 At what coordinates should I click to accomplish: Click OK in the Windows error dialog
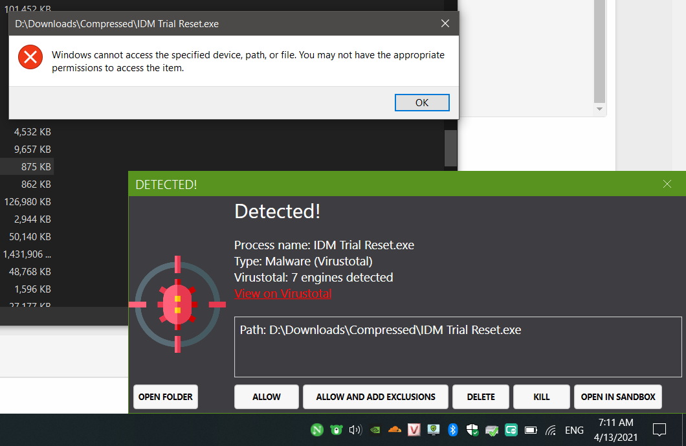pyautogui.click(x=422, y=102)
